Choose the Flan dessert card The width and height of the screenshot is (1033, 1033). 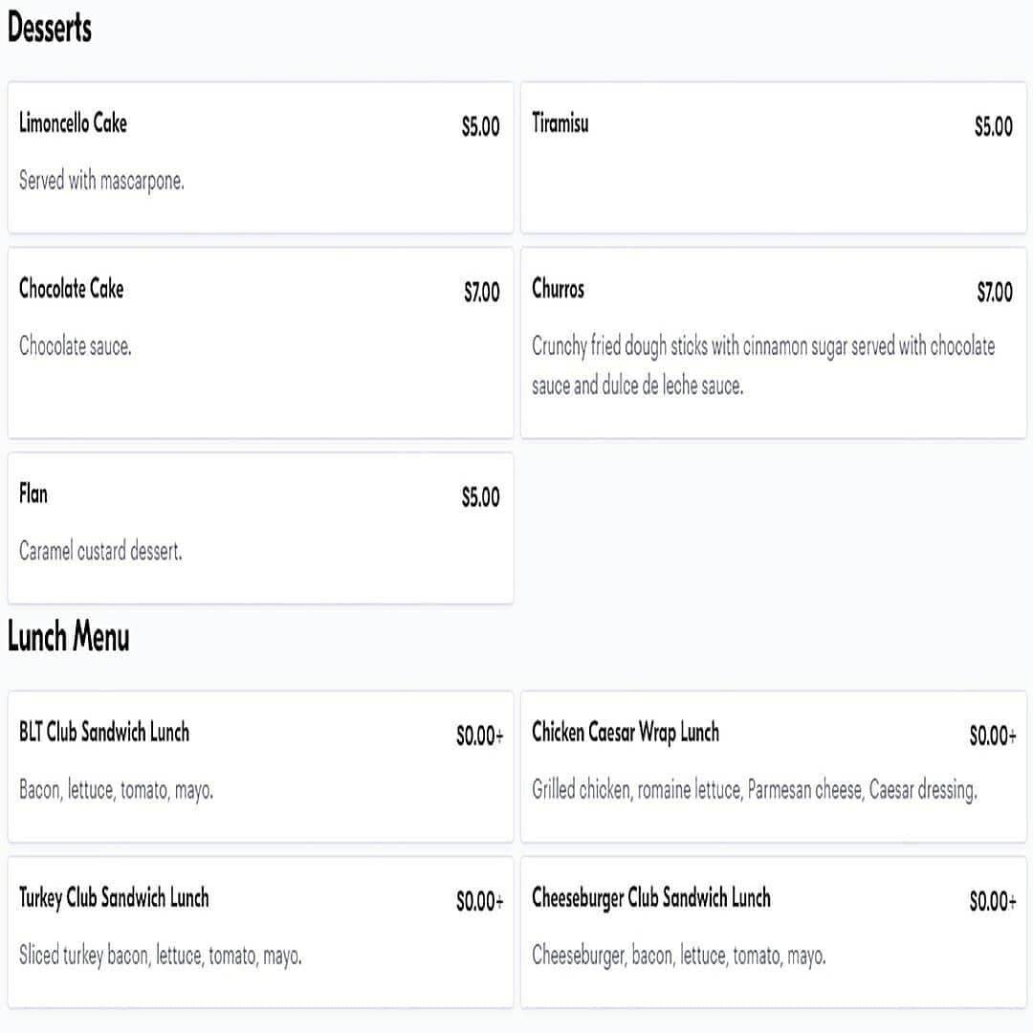(260, 528)
